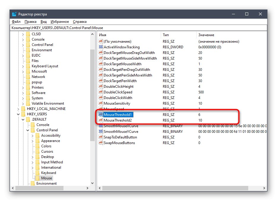277x201 pixels.
Task: Select the popup key in tree
Action: click(x=37, y=82)
